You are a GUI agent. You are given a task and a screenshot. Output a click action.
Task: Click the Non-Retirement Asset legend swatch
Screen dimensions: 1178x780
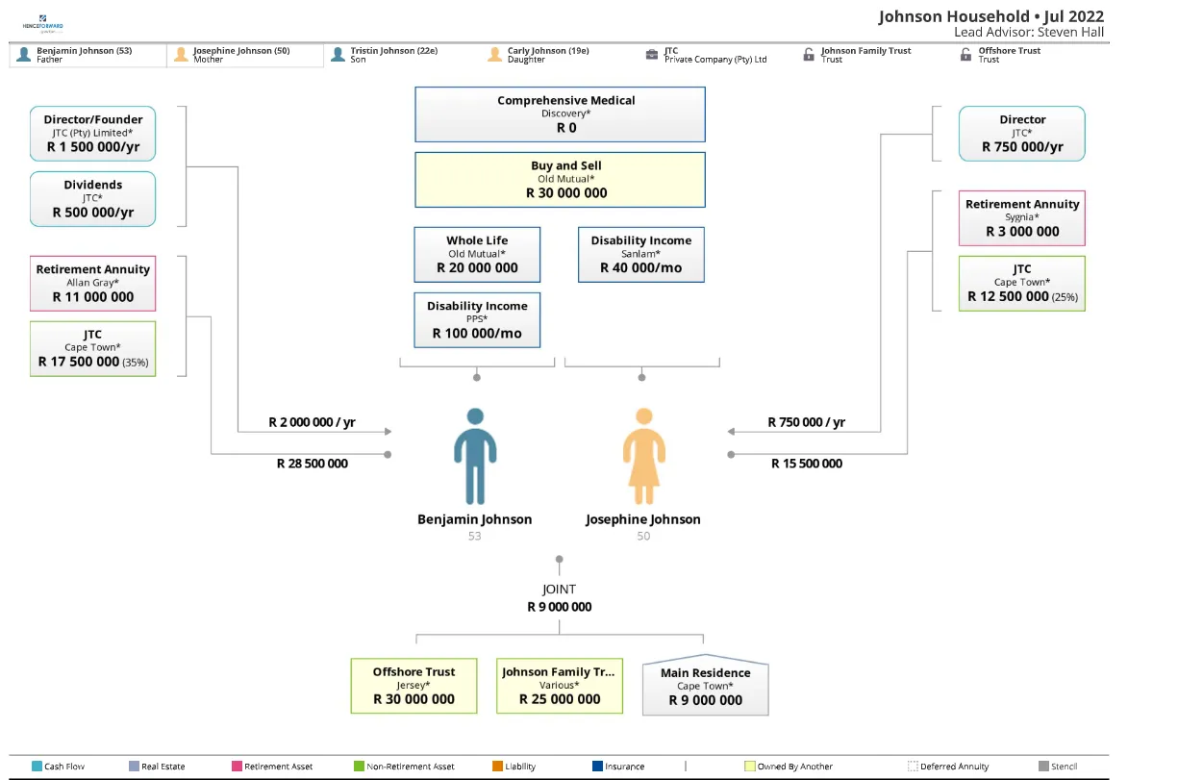(x=359, y=767)
